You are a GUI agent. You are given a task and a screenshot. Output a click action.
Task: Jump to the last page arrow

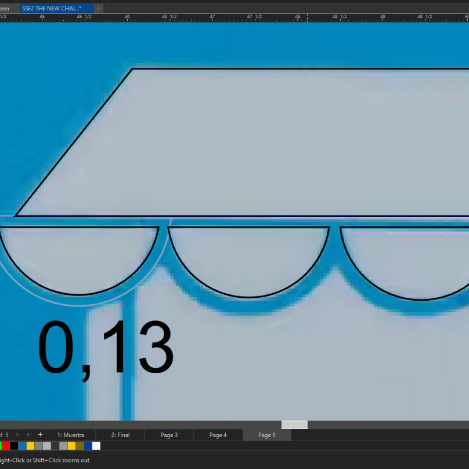29,434
